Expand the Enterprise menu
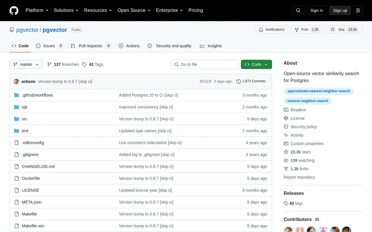 (169, 10)
